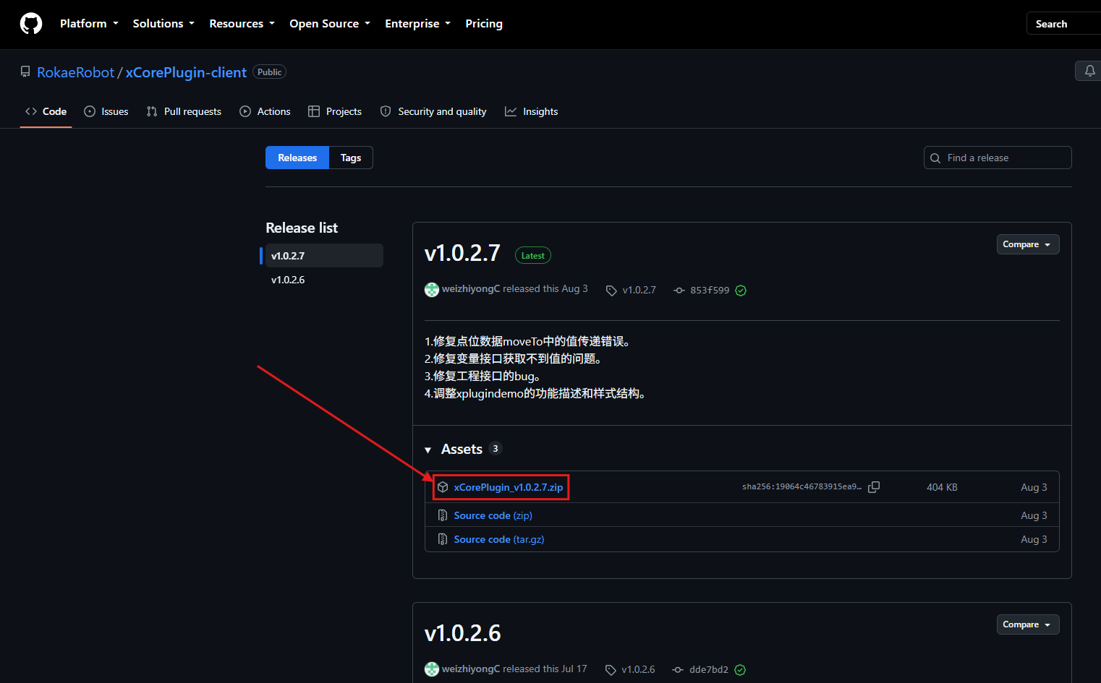
Task: Switch to the Issues tab
Action: 106,111
